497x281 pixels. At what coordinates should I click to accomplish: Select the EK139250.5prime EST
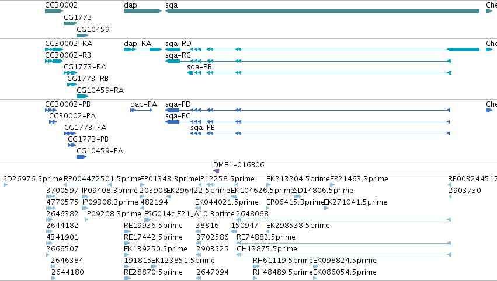[x=127, y=255]
